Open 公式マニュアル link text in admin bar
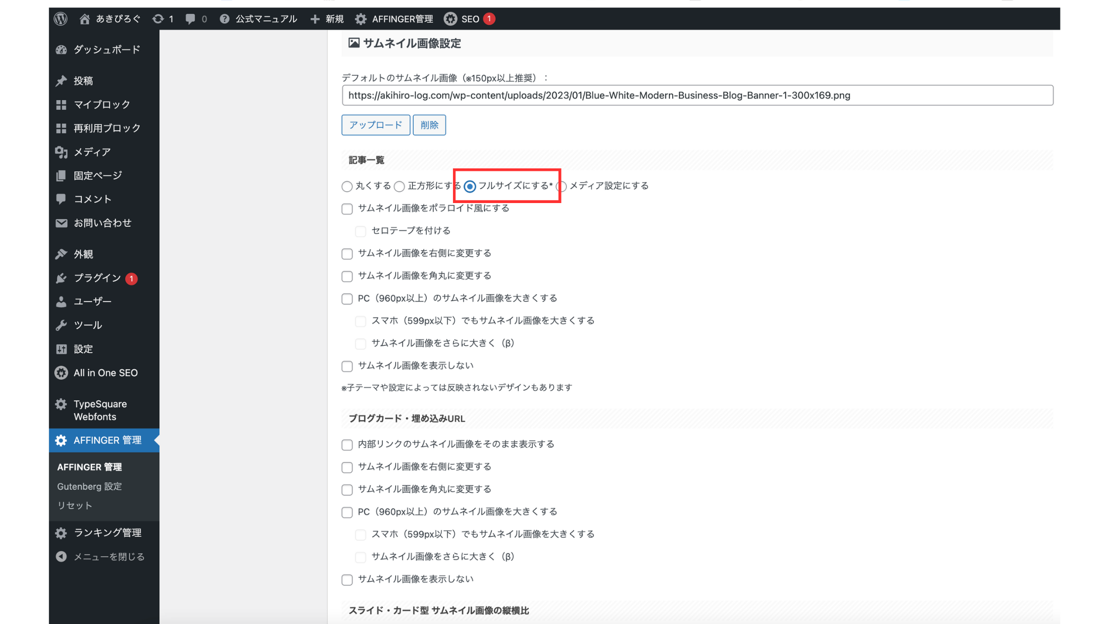The width and height of the screenshot is (1109, 624). (266, 19)
